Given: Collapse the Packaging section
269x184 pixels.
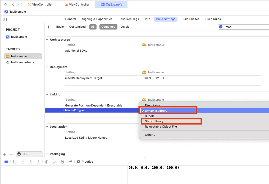Looking at the screenshot, I should click(x=47, y=154).
